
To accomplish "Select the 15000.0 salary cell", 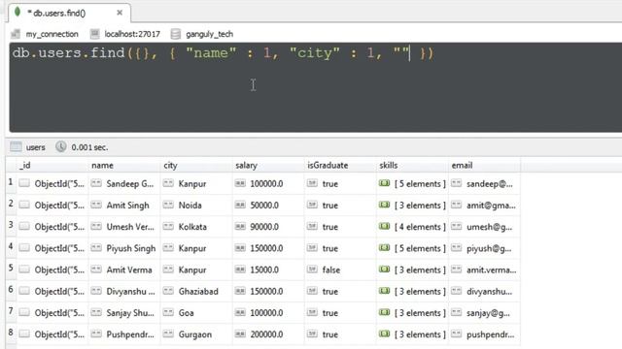I will click(x=268, y=270).
